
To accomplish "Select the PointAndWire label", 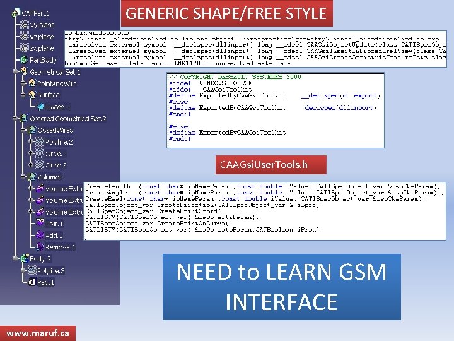I will [57, 83].
